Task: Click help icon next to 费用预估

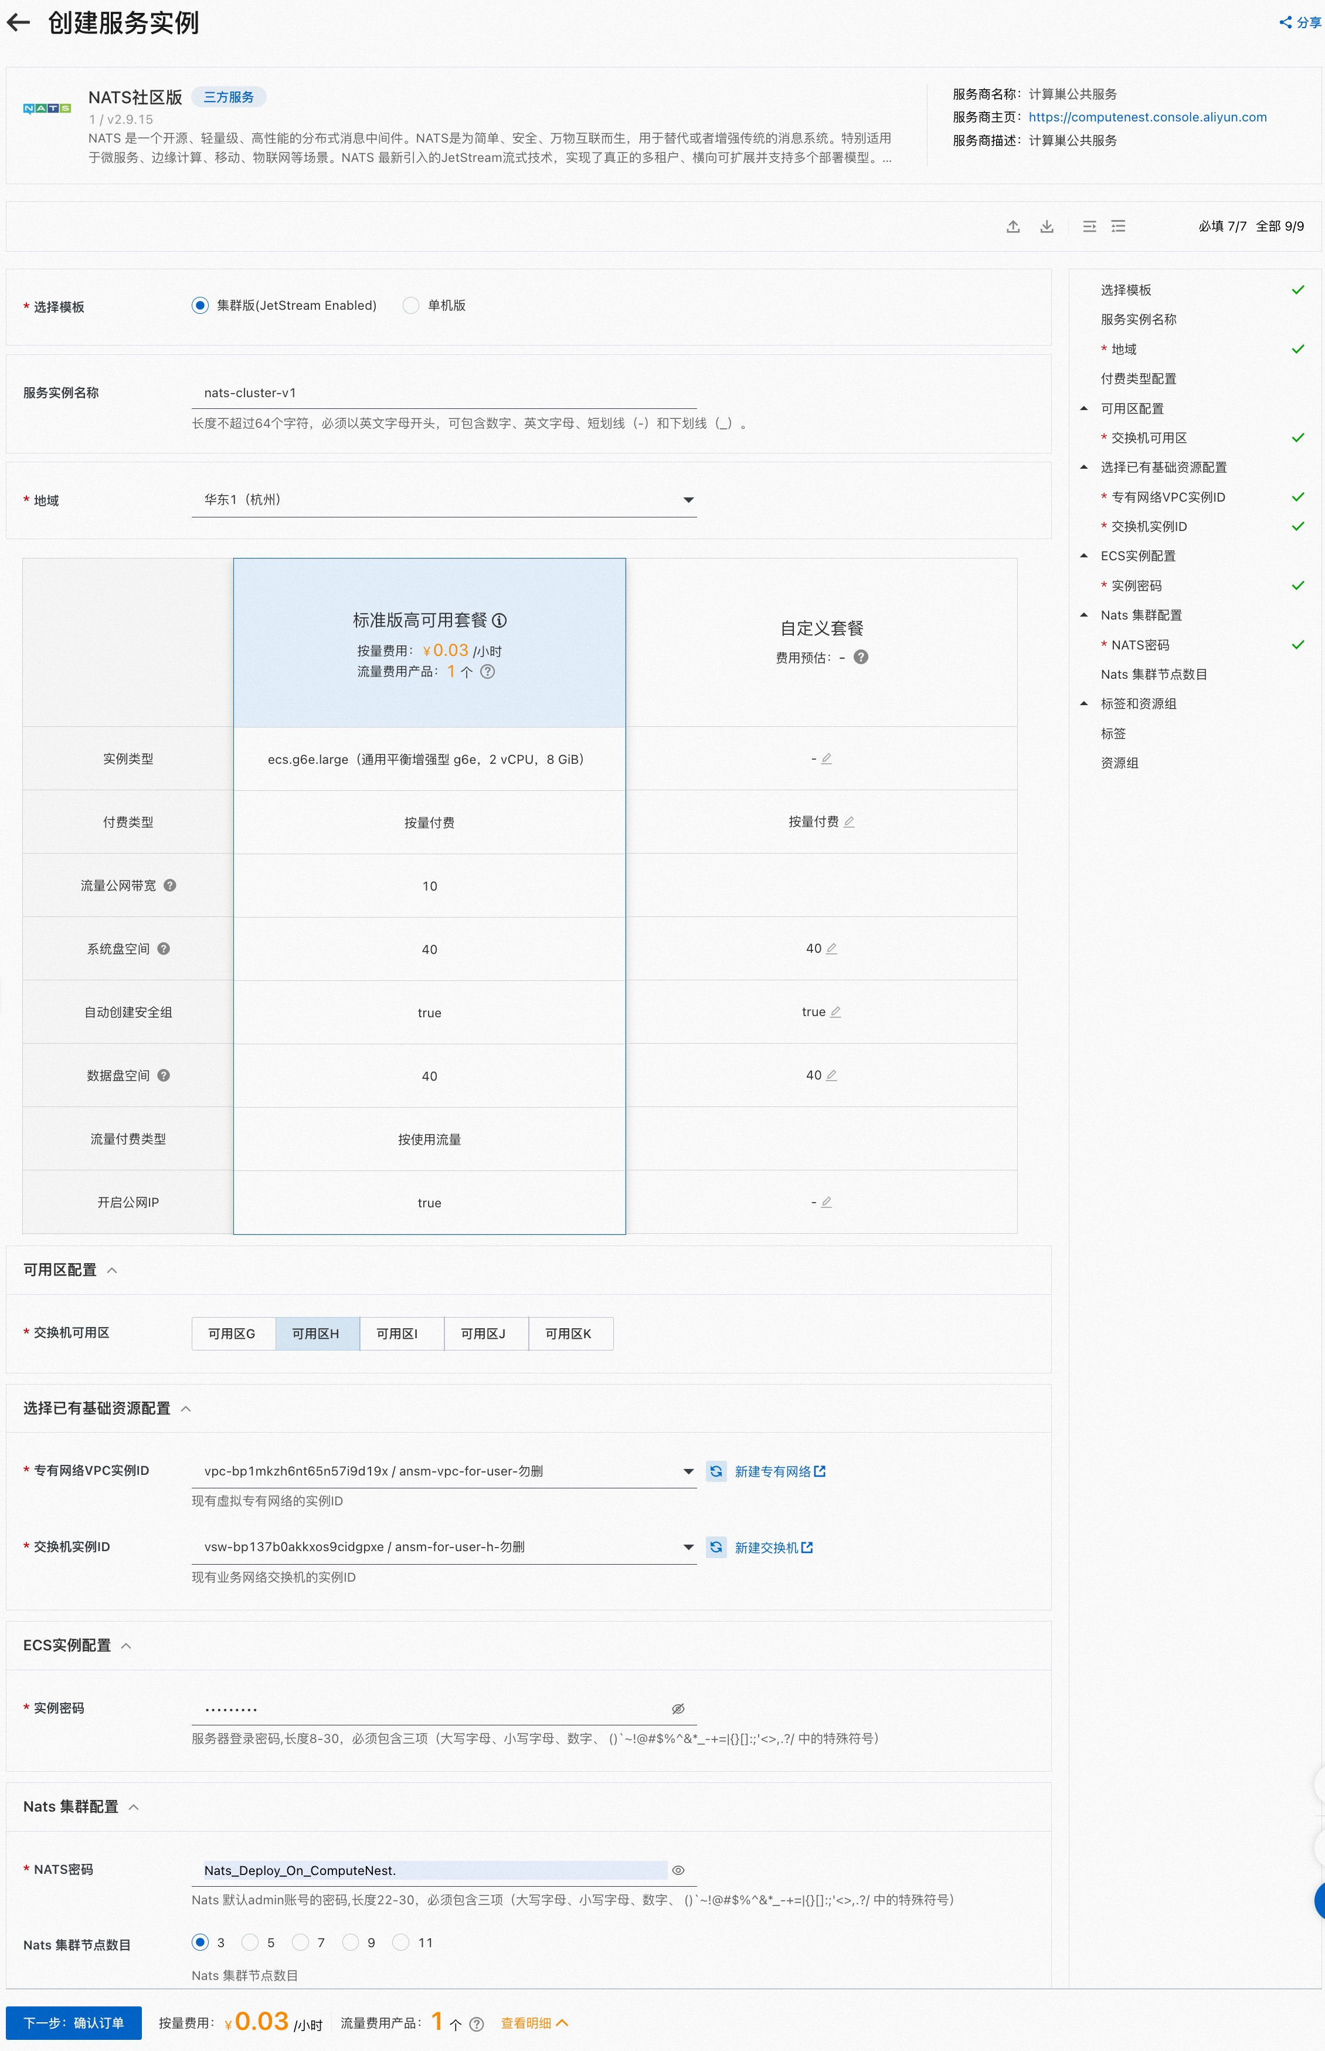Action: 861,656
